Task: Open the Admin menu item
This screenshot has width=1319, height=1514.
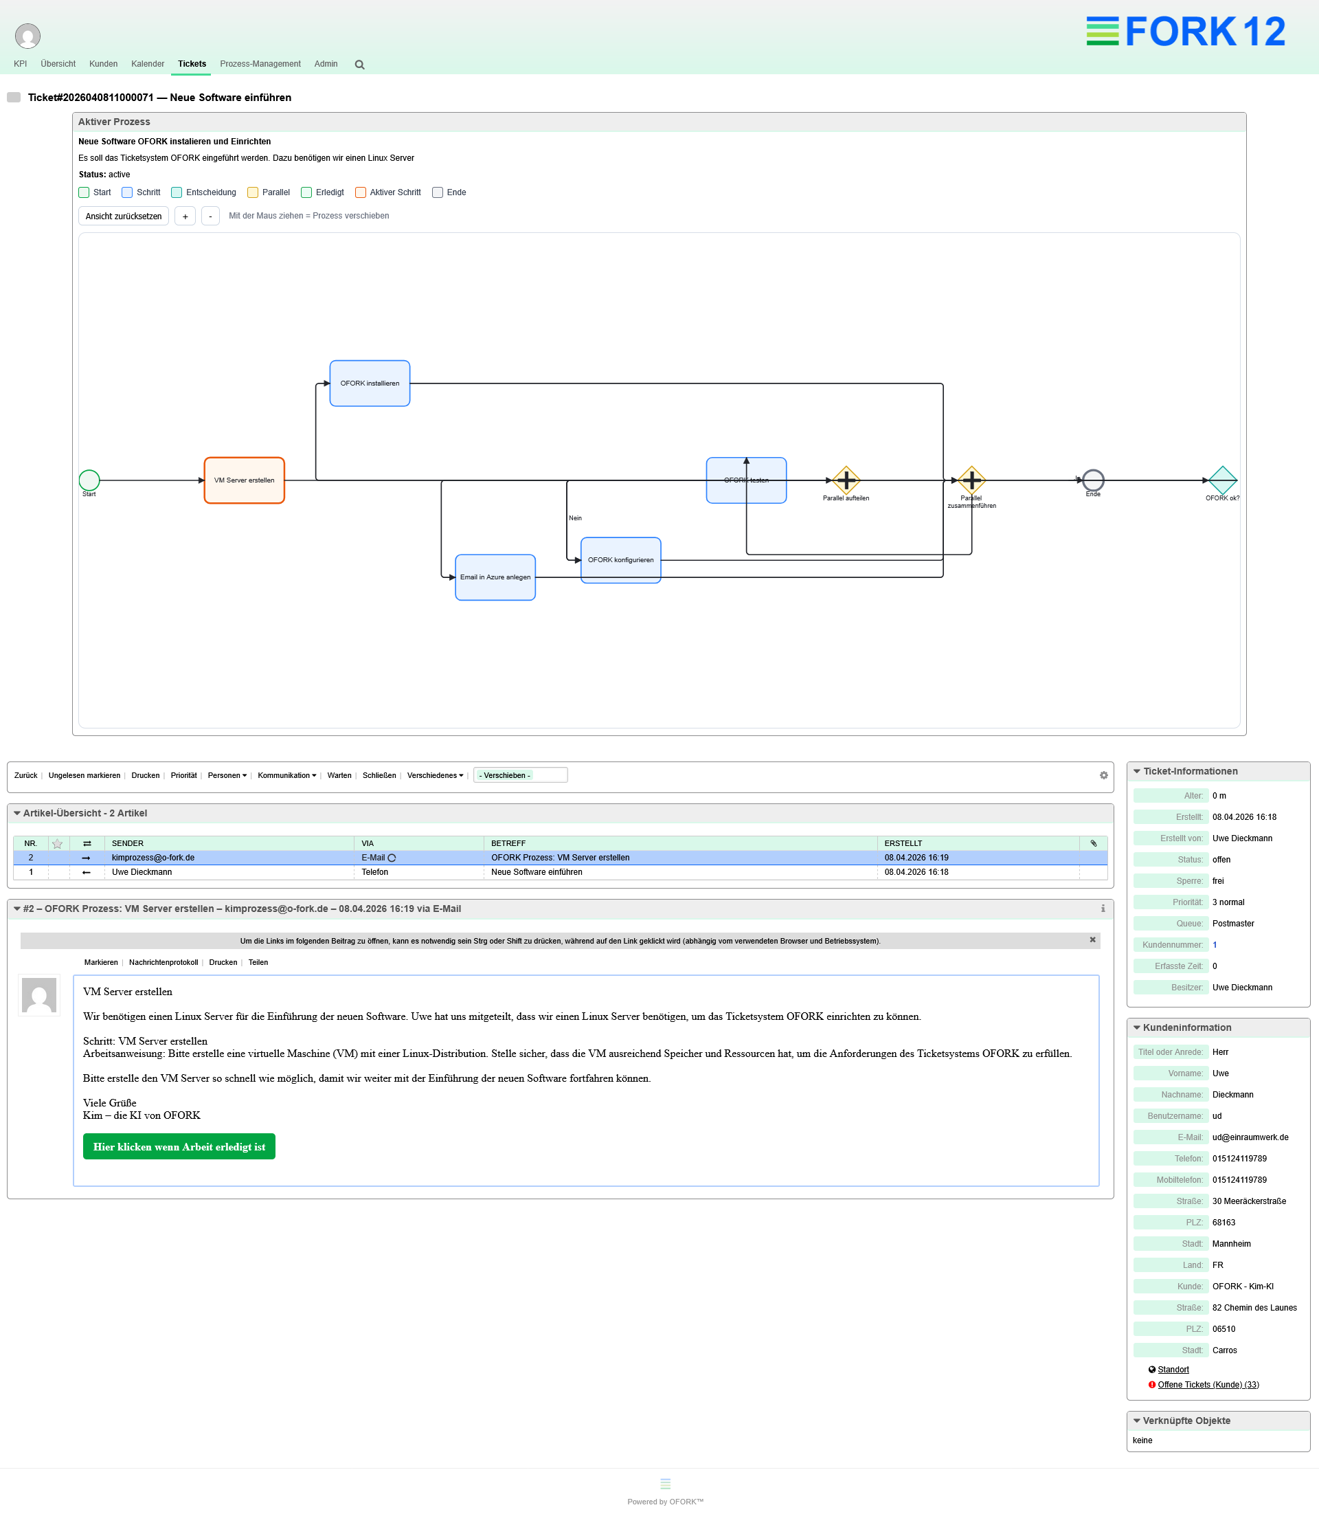Action: click(x=326, y=64)
